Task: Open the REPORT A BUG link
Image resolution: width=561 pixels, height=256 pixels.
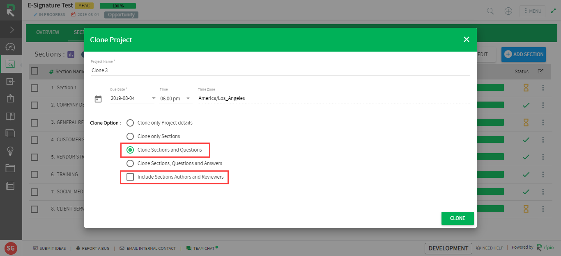Action: point(92,248)
